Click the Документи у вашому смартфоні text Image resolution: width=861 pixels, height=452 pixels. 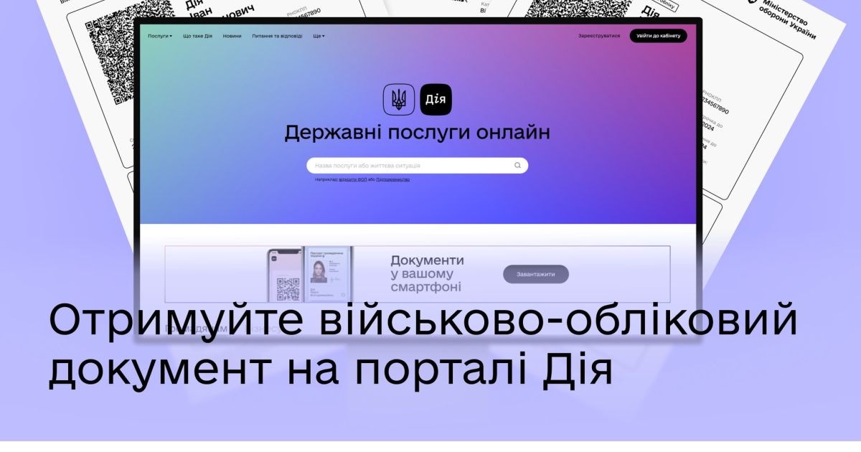(x=427, y=273)
